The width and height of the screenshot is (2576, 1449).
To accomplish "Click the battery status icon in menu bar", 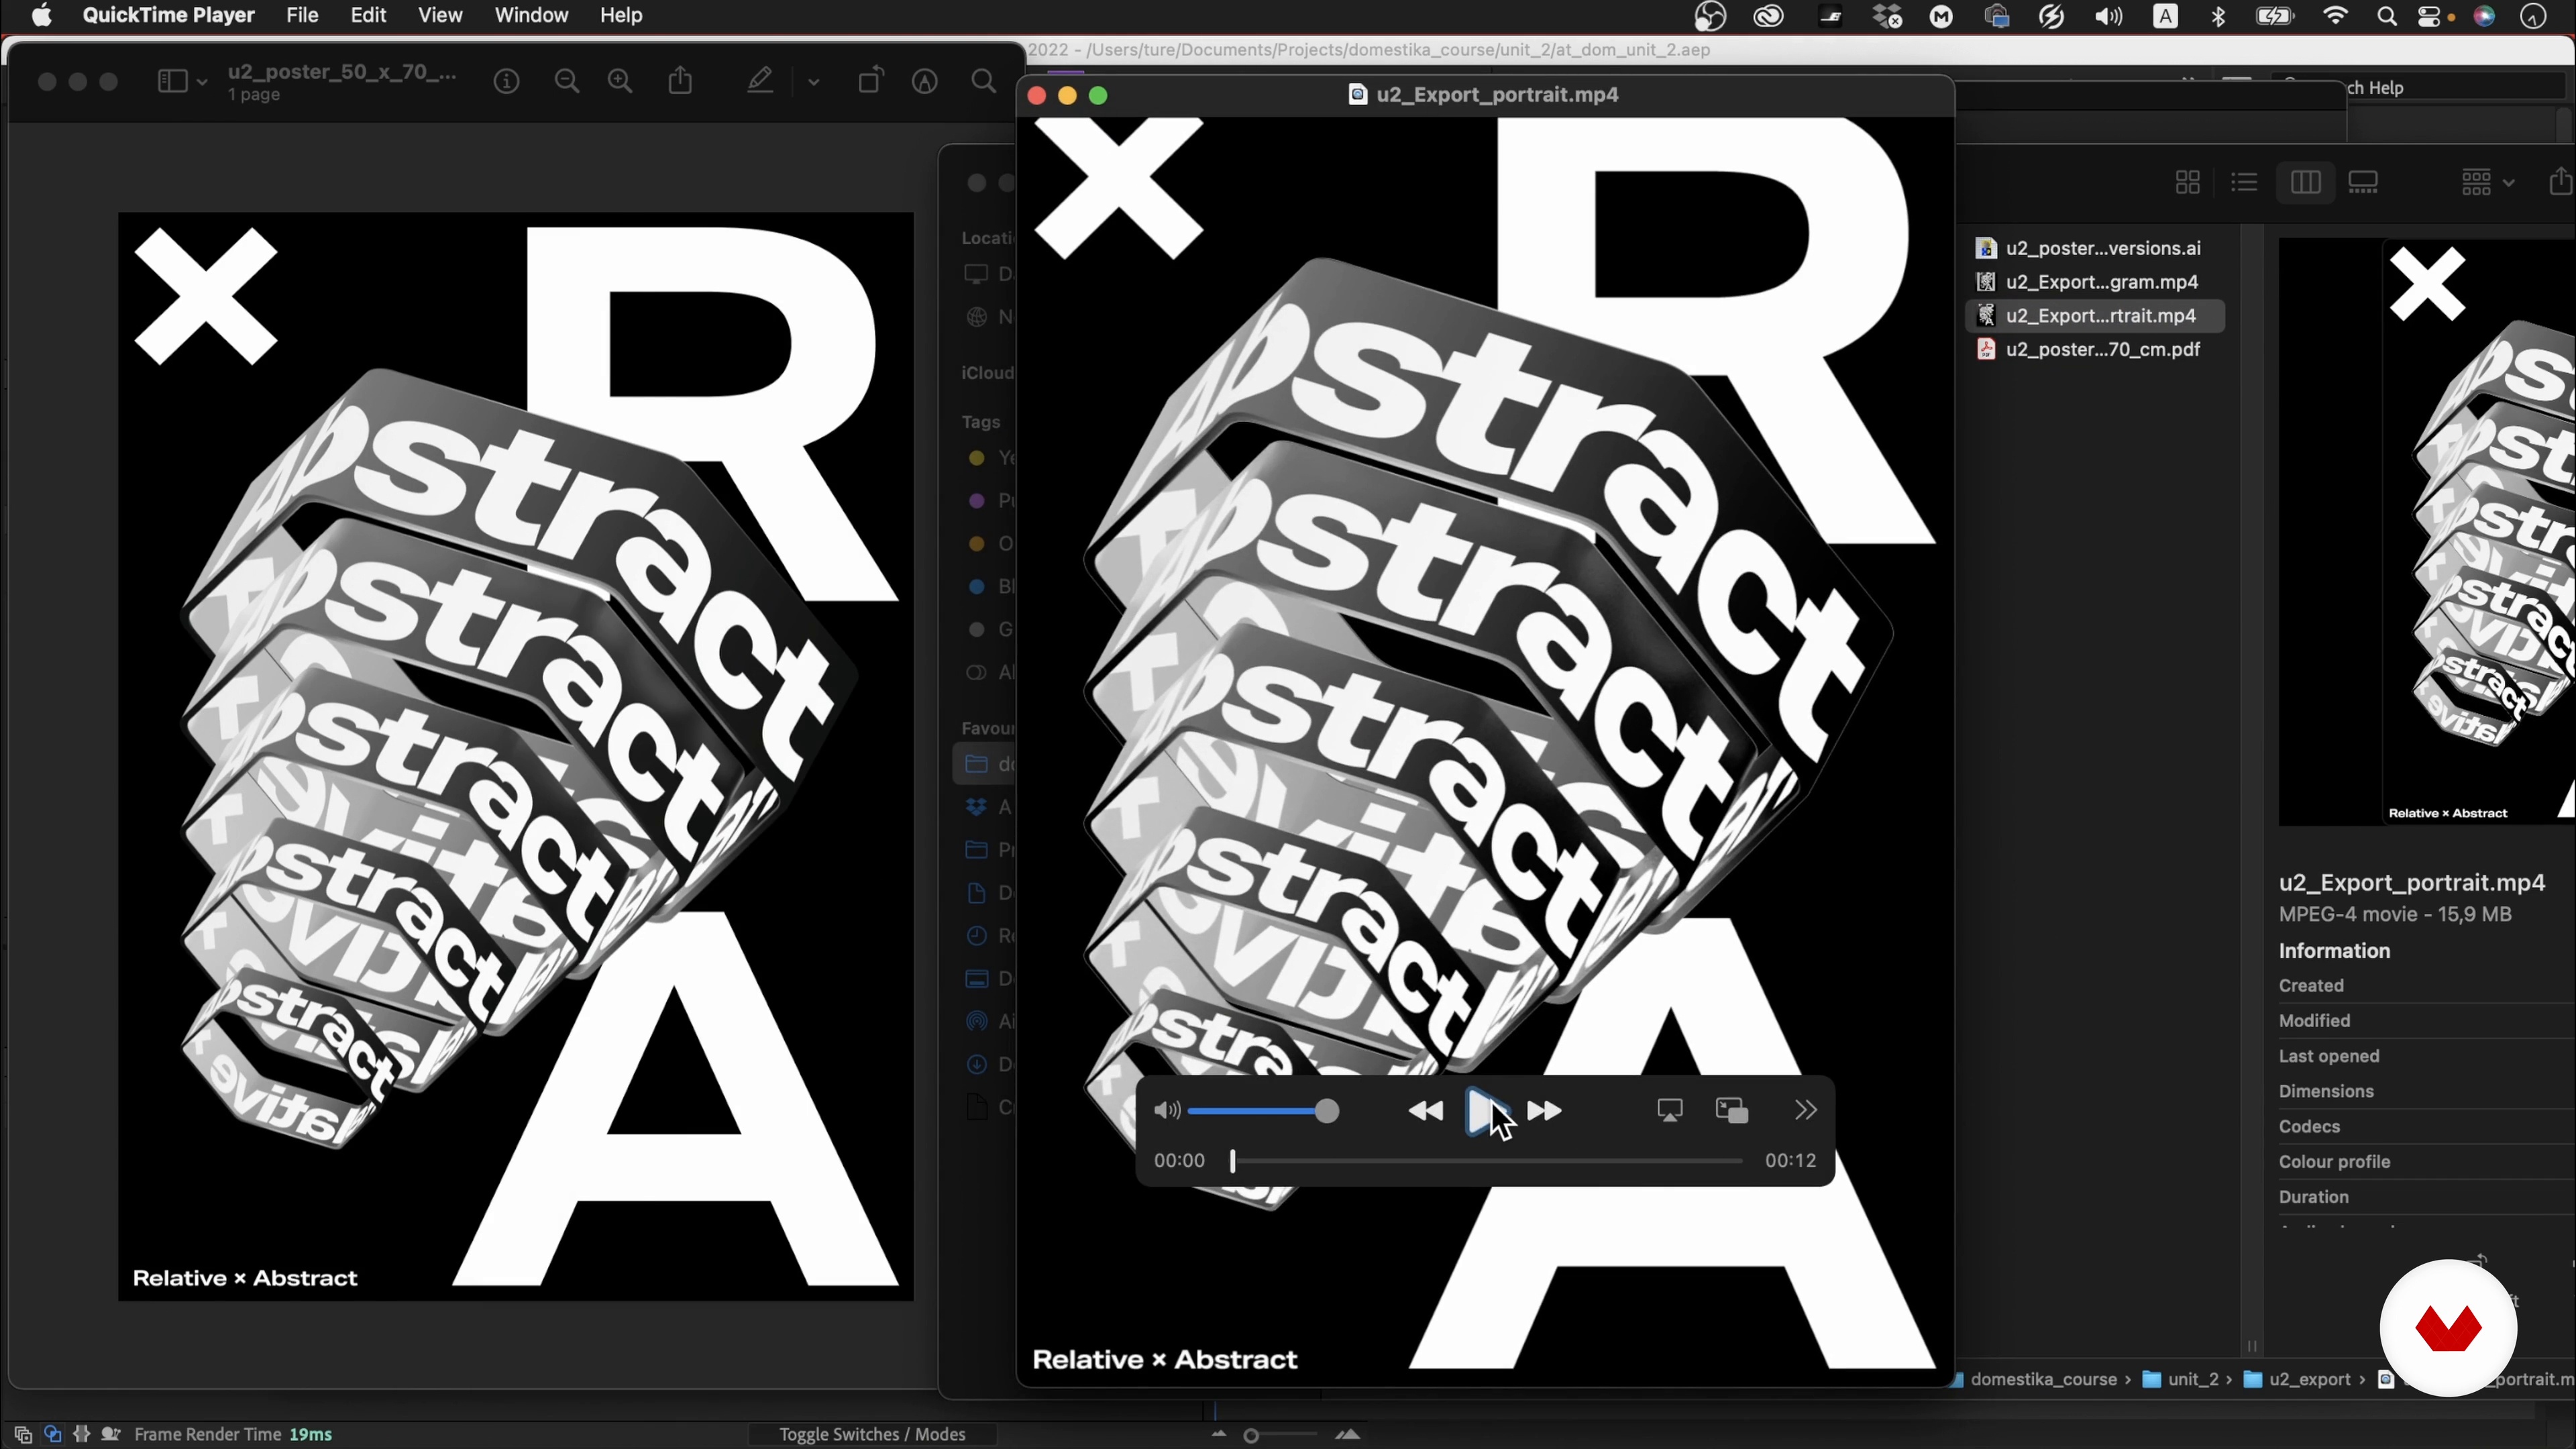I will 2276,16.
